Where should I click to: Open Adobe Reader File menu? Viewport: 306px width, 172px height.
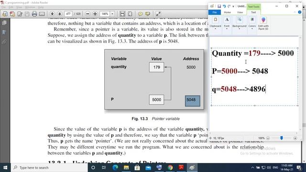pyautogui.click(x=3, y=7)
